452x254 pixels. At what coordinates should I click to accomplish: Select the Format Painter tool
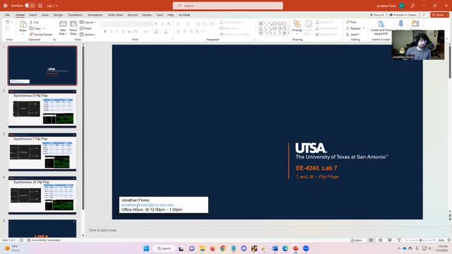(x=41, y=34)
